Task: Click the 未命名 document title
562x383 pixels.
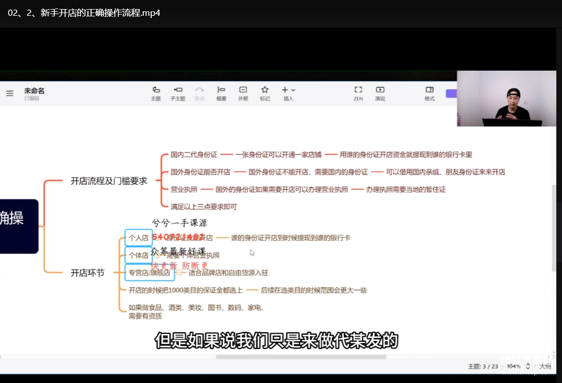Action: 34,90
